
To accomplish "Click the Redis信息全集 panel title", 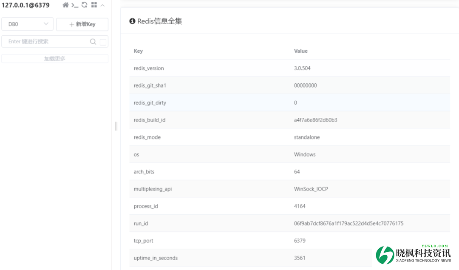I will point(159,21).
